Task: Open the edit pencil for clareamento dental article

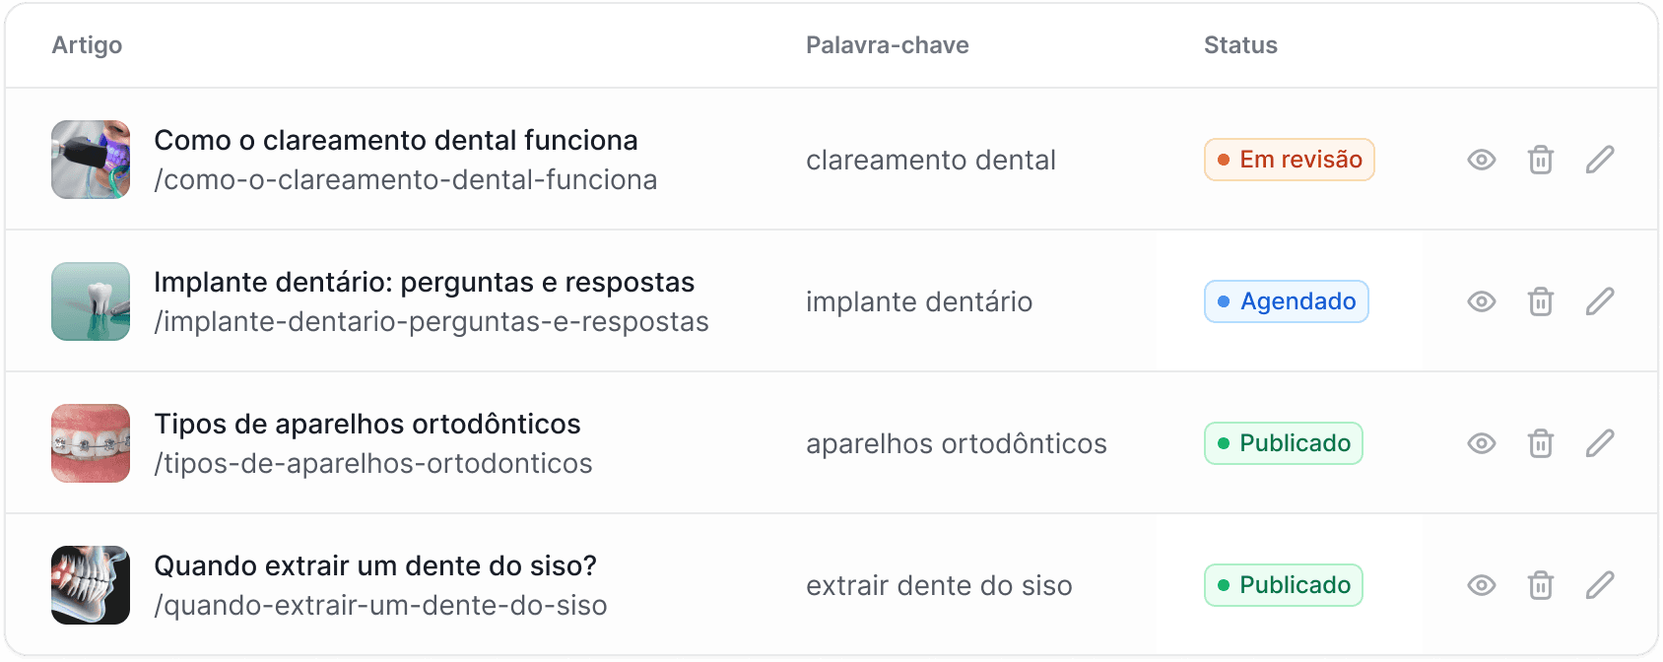Action: [1600, 159]
